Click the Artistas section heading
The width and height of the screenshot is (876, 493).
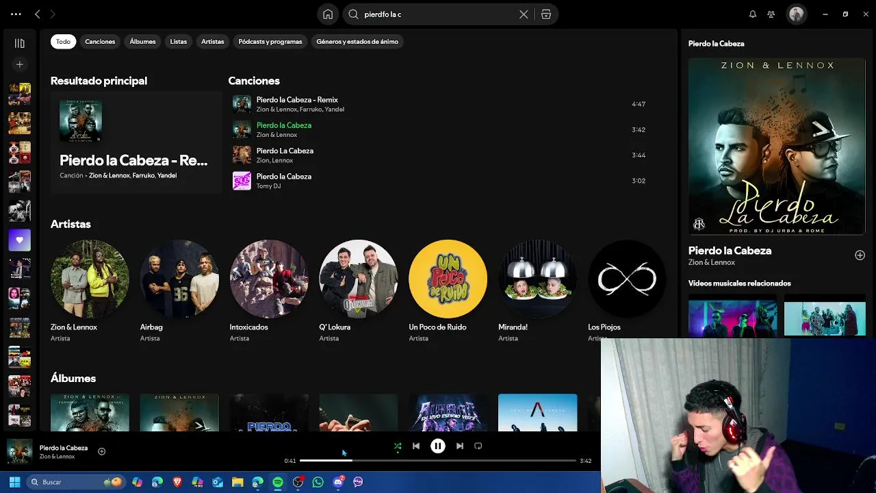click(x=70, y=224)
